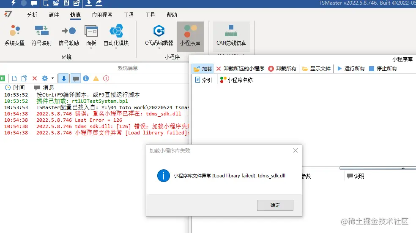Viewport: 416px width, 233px height.
Task: Collapse the lower panel via splitter arrow
Action: click(x=403, y=168)
